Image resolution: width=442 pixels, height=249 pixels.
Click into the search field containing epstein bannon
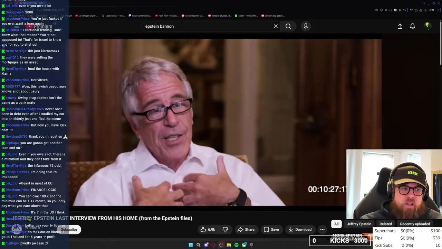tap(207, 26)
